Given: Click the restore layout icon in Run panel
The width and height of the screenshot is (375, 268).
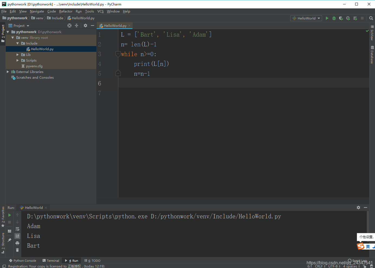Looking at the screenshot, I should (9, 231).
